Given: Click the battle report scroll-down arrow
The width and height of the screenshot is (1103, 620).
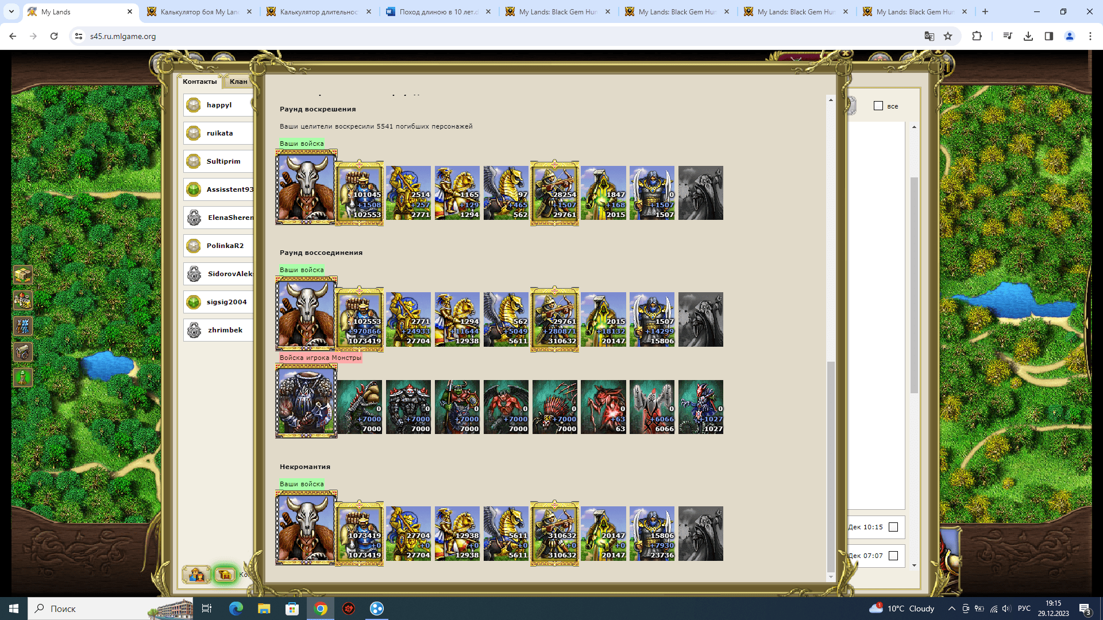Looking at the screenshot, I should point(831,577).
